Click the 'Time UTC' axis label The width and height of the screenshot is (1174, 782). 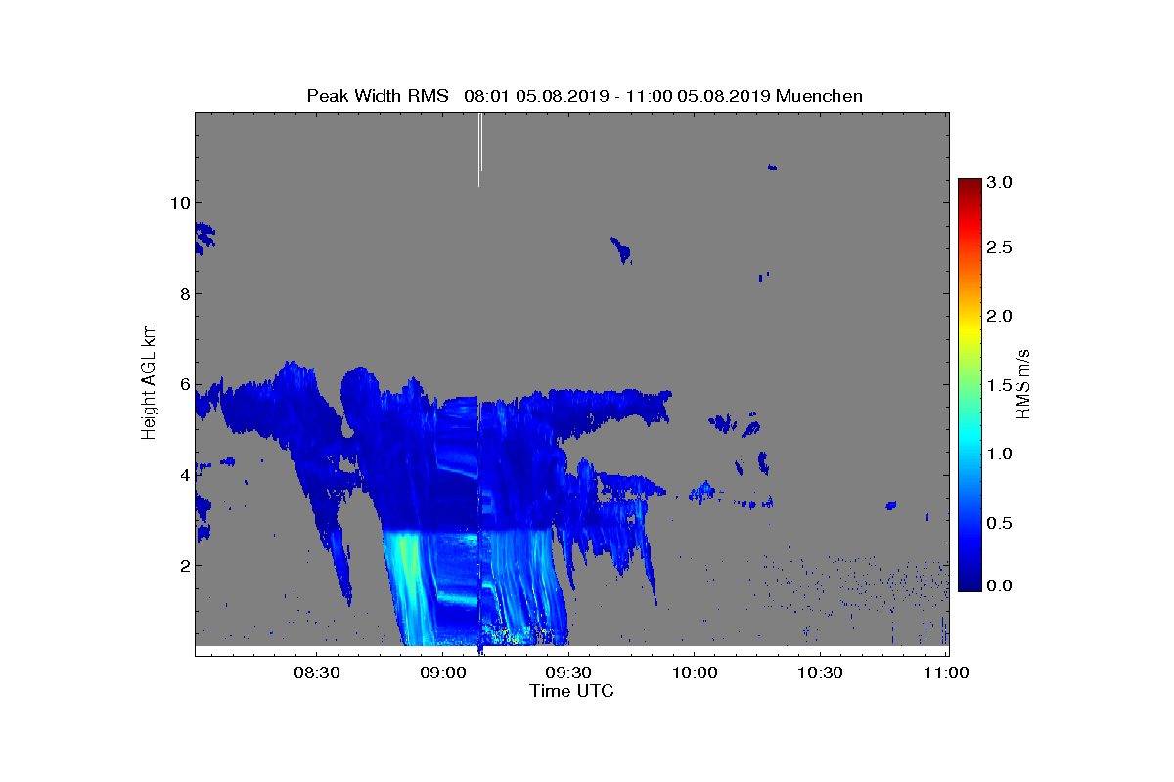[572, 691]
